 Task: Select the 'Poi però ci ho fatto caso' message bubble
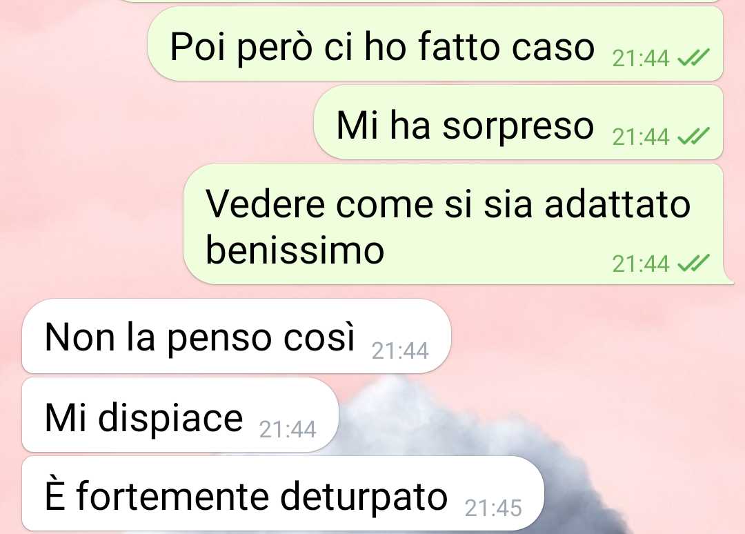coord(435,43)
